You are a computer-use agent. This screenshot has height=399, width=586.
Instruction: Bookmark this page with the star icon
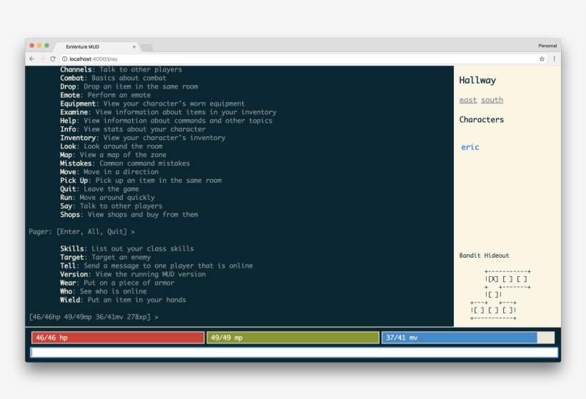point(542,59)
